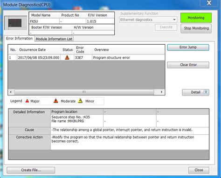The height and width of the screenshot is (178, 221).
Task: Click the Detail button label
Action: (195, 92)
